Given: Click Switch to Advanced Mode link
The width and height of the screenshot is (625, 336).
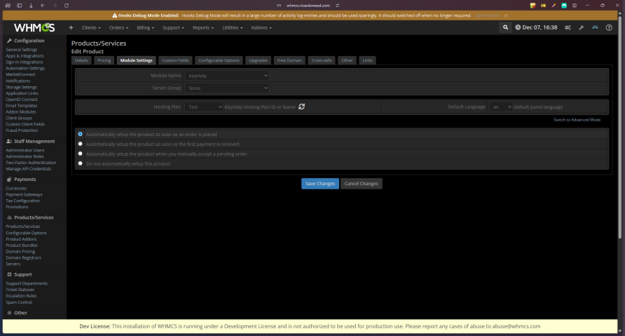Looking at the screenshot, I should pyautogui.click(x=577, y=120).
